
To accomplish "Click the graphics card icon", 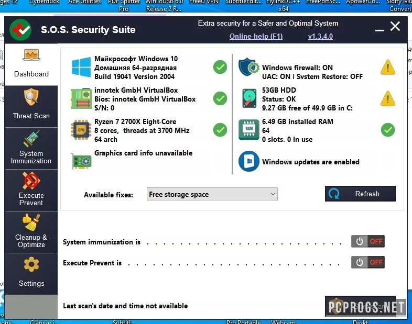I will coord(81,161).
